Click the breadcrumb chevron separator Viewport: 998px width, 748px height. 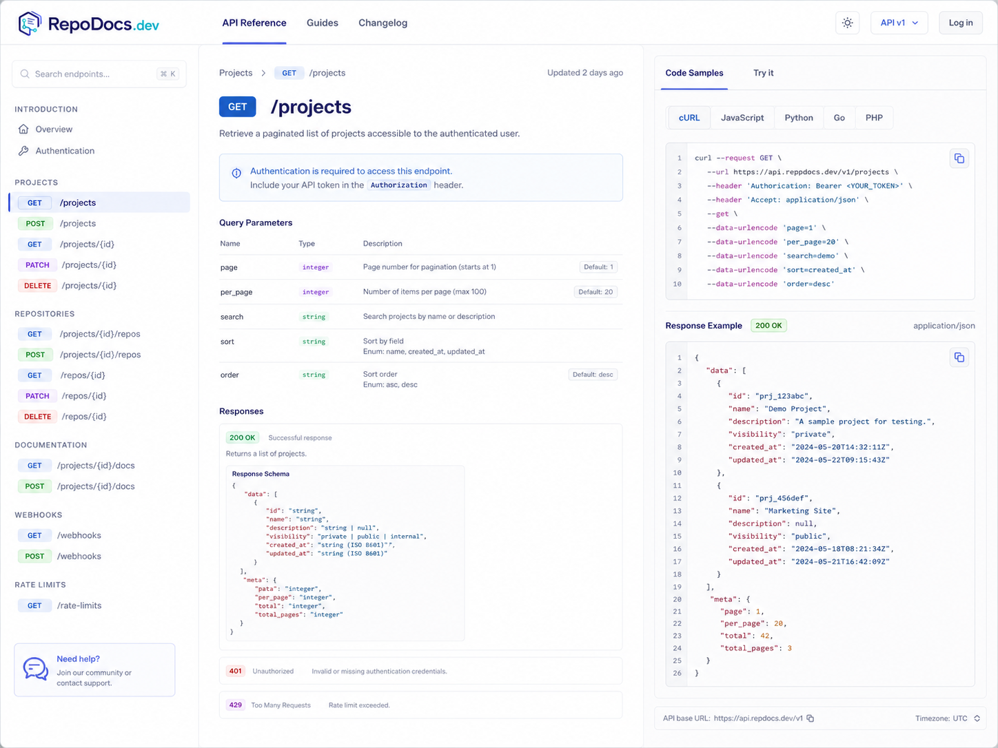point(263,73)
